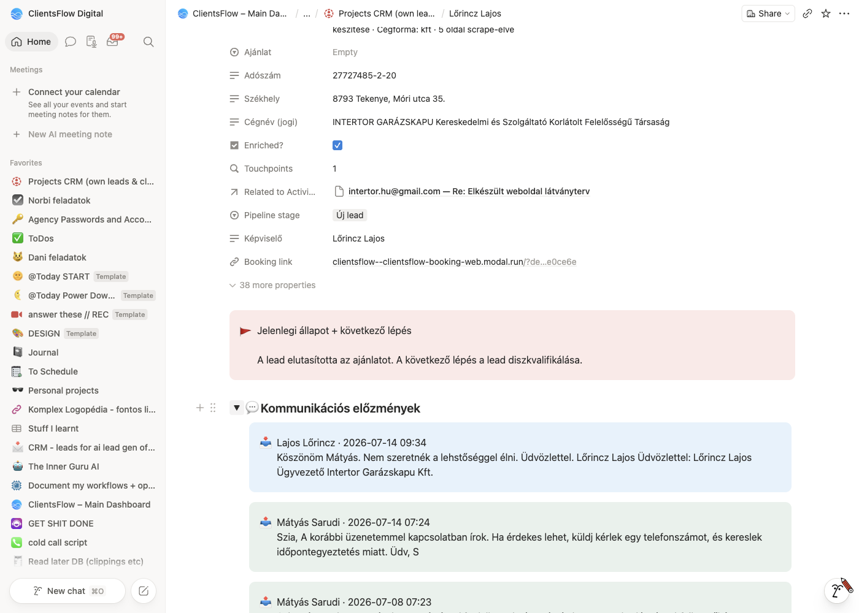Open the floating AI assistant icon
859x613 pixels.
point(837,590)
